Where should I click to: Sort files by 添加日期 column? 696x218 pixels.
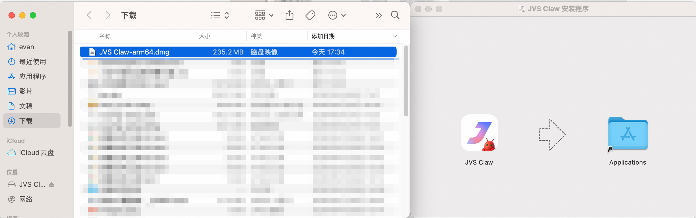tap(323, 36)
